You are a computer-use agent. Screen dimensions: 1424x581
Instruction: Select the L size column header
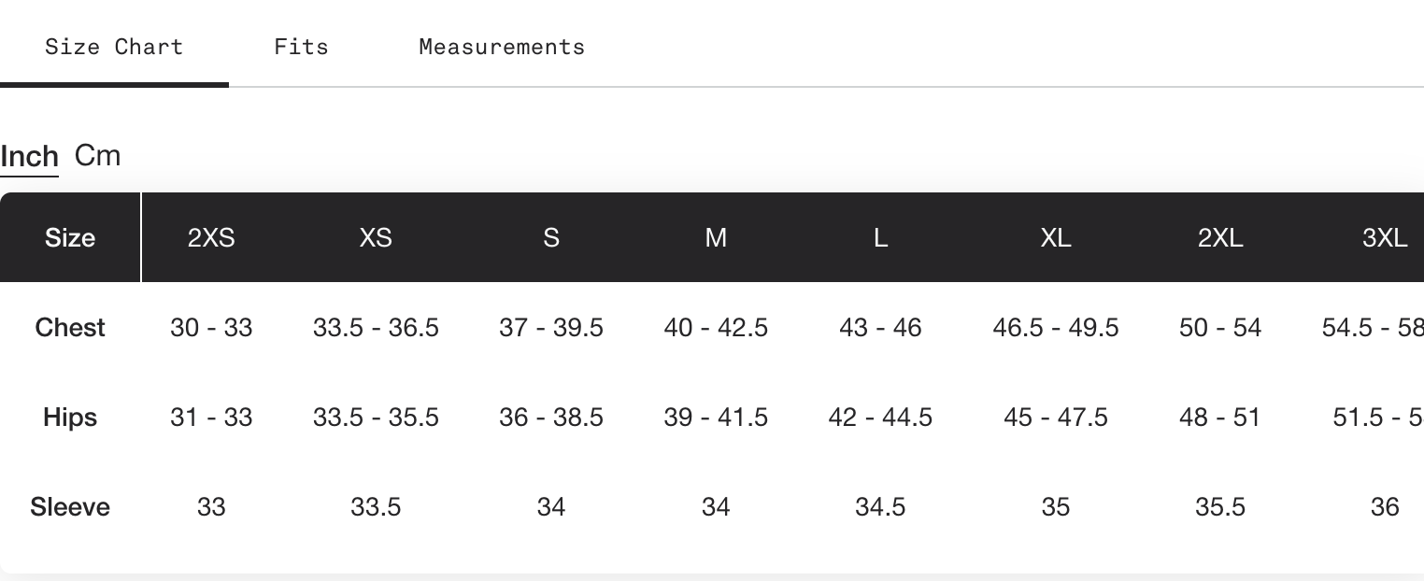tap(880, 237)
